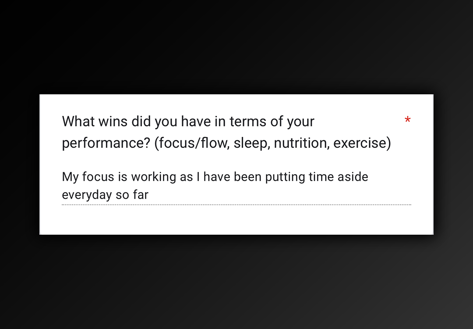Click the second question line starting 'performance?'
Screen dimensions: 473x329
[x=226, y=143]
